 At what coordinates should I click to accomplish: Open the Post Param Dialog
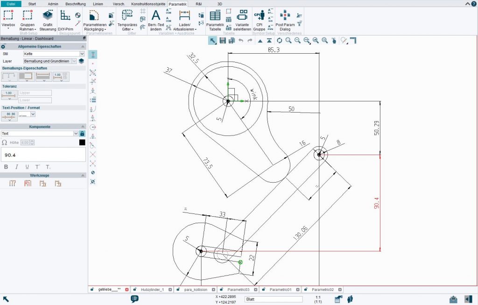click(285, 19)
